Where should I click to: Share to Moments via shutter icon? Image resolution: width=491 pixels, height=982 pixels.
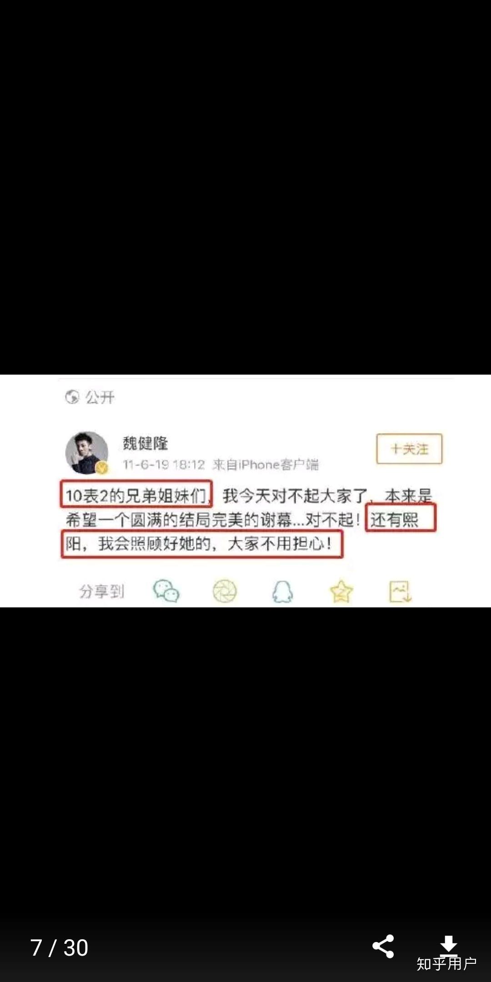click(225, 591)
